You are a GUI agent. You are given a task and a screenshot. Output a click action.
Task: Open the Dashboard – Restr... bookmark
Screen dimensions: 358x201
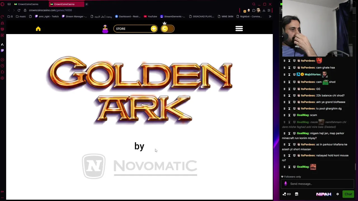point(128,16)
